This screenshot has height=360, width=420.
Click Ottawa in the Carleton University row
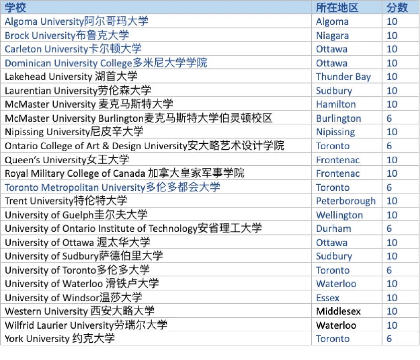click(x=332, y=49)
